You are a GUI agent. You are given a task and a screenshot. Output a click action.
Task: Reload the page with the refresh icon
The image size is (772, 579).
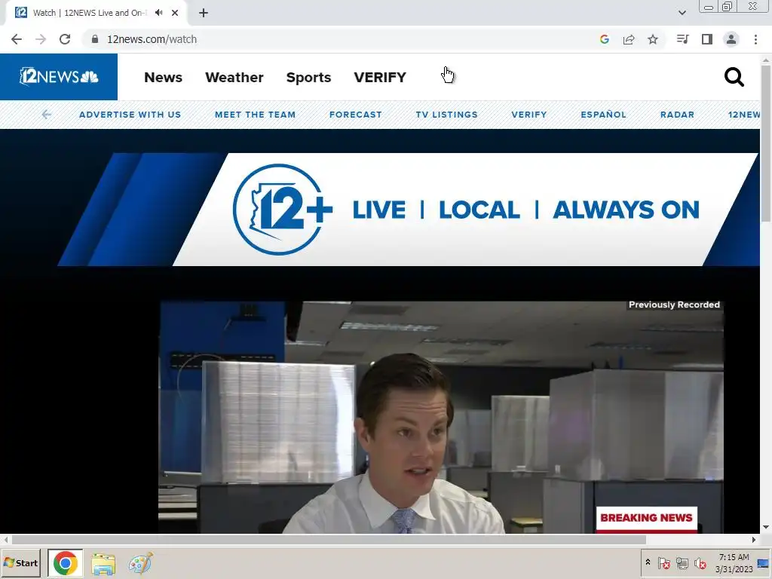pos(65,39)
